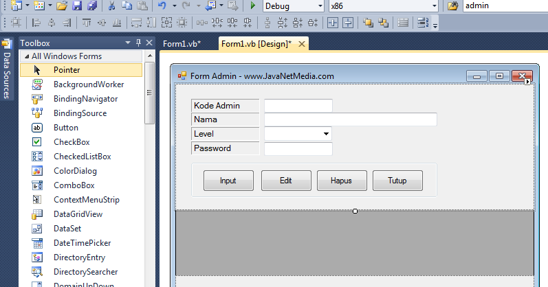
Task: Click the Paste clipboard icon
Action: (x=142, y=5)
